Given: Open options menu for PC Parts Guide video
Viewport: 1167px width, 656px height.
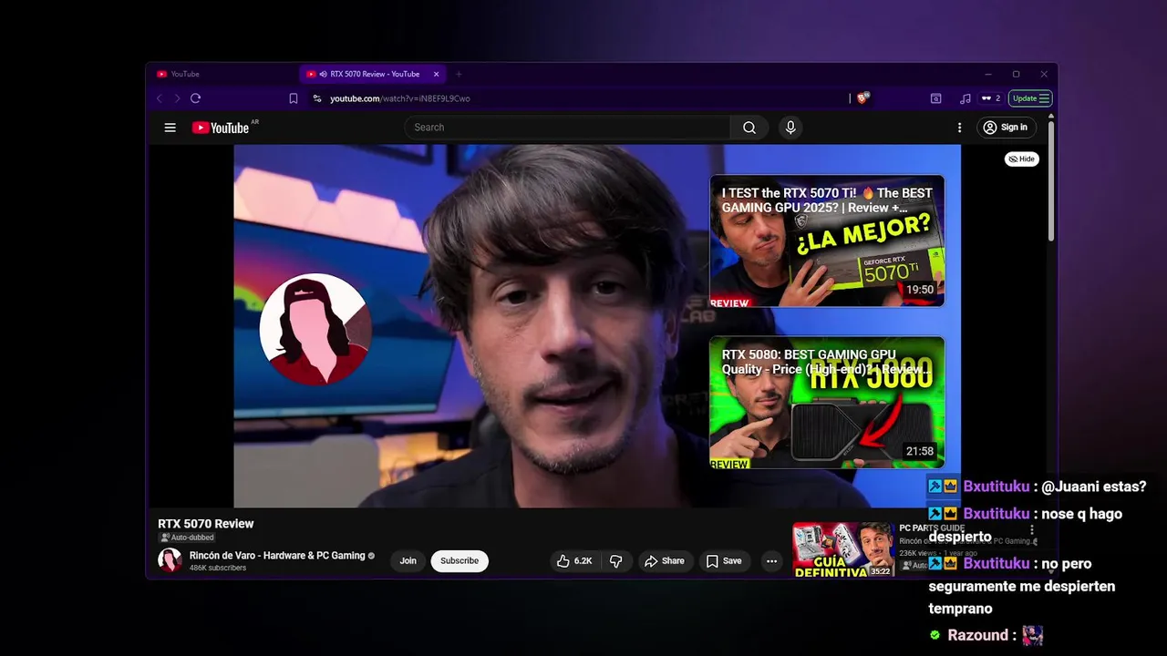Looking at the screenshot, I should click(x=1032, y=529).
